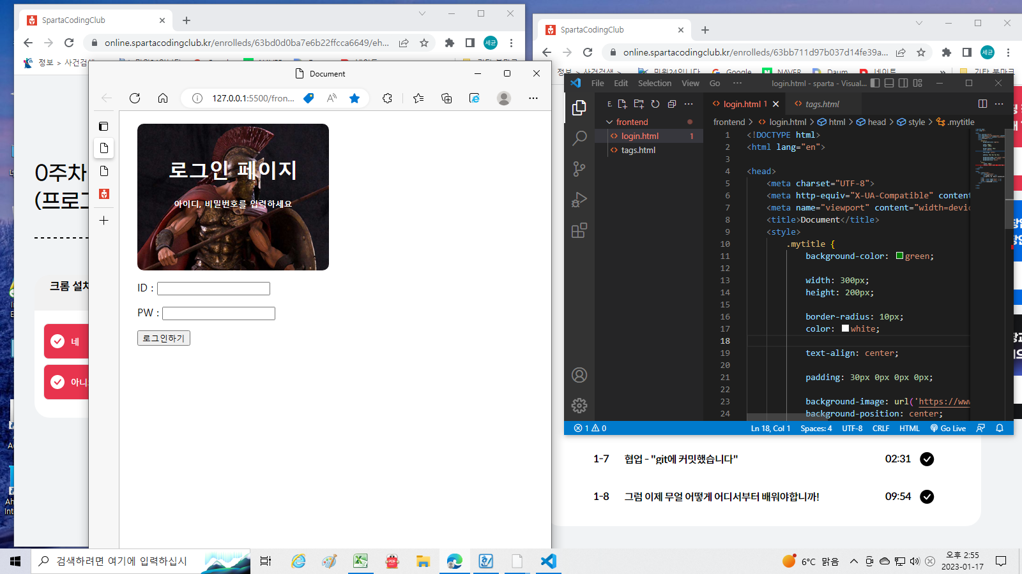
Task: Open Edge Settings and more menu
Action: coord(533,98)
